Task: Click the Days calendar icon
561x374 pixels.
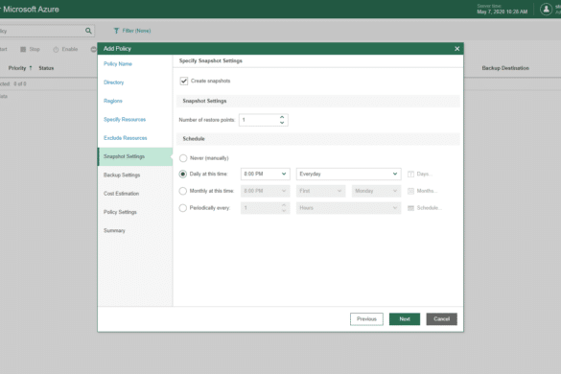Action: coord(410,174)
